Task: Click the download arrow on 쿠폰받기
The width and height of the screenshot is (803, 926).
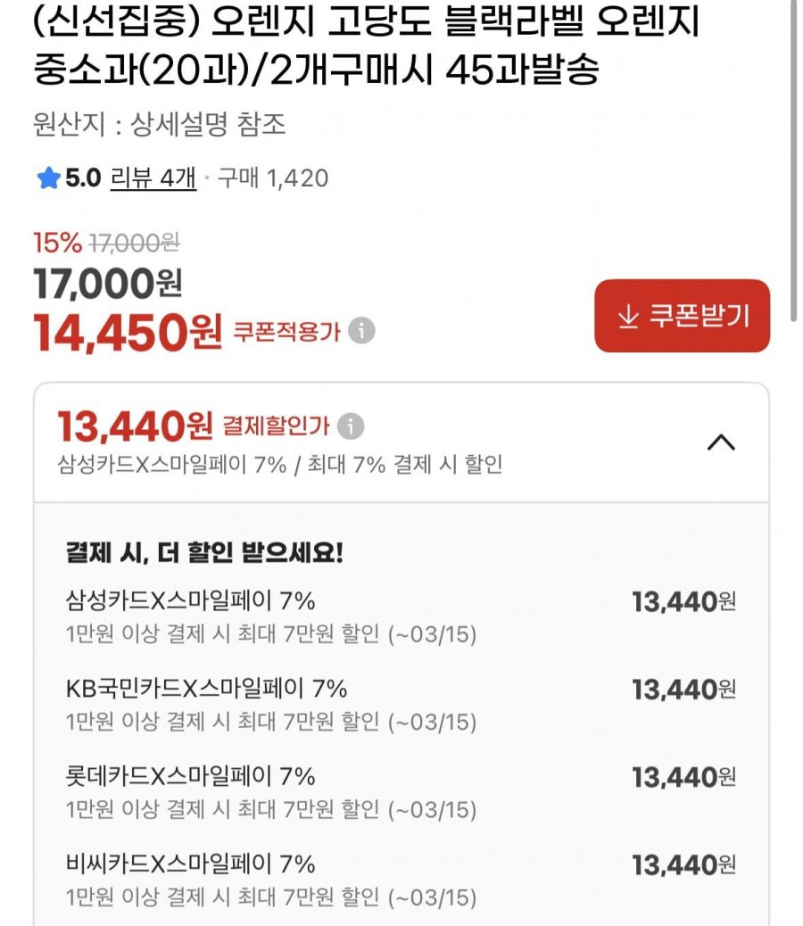Action: coord(628,316)
